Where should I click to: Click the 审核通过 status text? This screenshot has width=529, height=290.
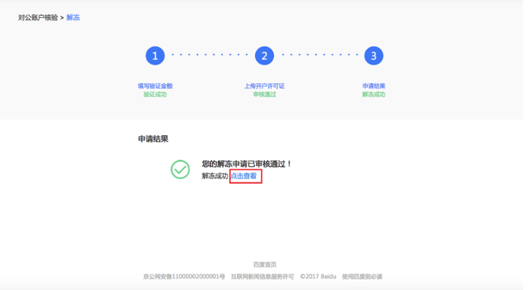point(264,95)
